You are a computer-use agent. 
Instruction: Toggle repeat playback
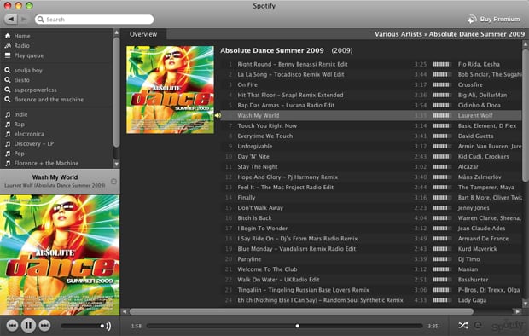click(478, 325)
